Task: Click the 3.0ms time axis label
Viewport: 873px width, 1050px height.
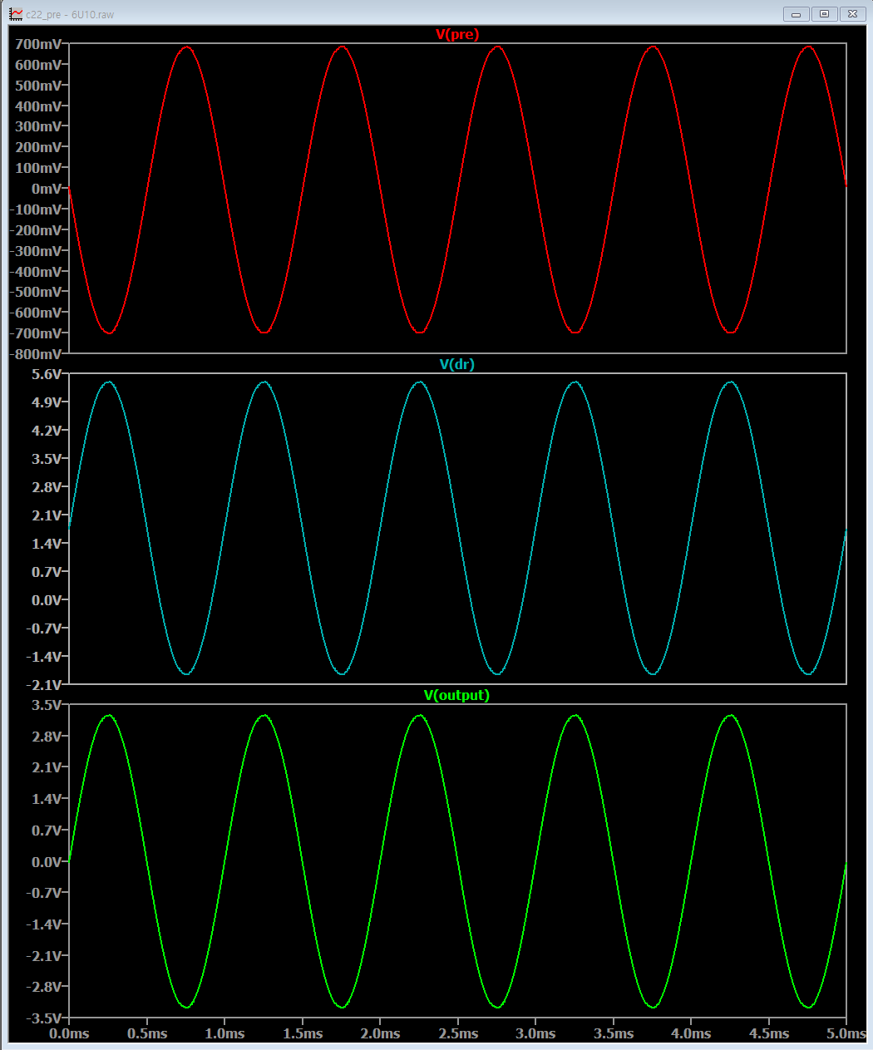Action: click(x=535, y=1033)
